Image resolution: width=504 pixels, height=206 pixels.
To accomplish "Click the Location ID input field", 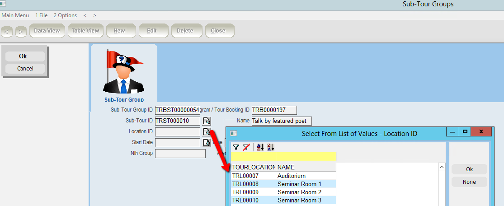I will (177, 132).
